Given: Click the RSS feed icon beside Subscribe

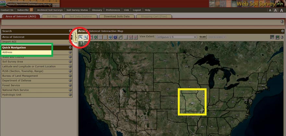Looking at the screenshot, I should tap(31, 10).
